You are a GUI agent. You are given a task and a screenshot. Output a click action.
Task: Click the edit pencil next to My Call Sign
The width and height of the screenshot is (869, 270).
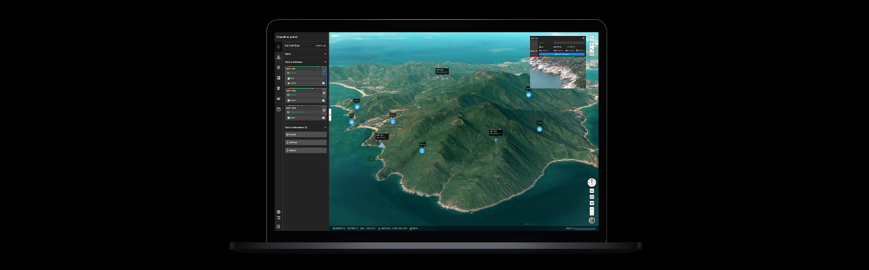[x=325, y=46]
